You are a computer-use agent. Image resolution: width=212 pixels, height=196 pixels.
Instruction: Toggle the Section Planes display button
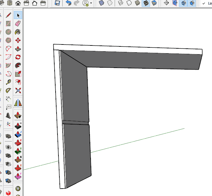pos(175,3)
